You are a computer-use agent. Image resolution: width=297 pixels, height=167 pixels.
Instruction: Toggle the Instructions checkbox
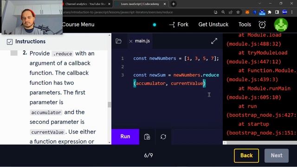[10, 42]
